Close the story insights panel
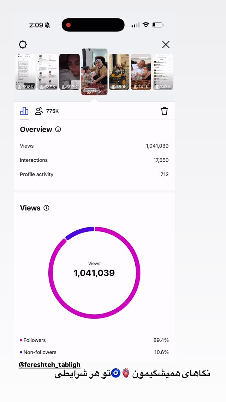This screenshot has height=402, width=226. coord(166,45)
